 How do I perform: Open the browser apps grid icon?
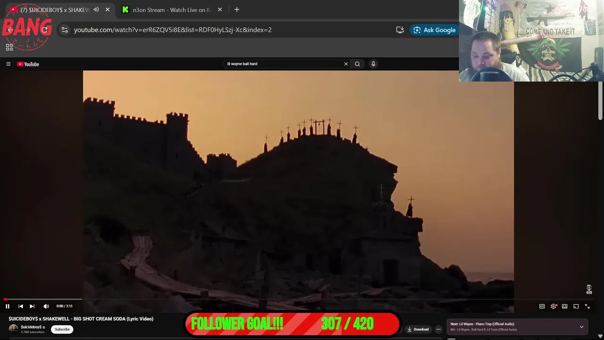click(9, 47)
